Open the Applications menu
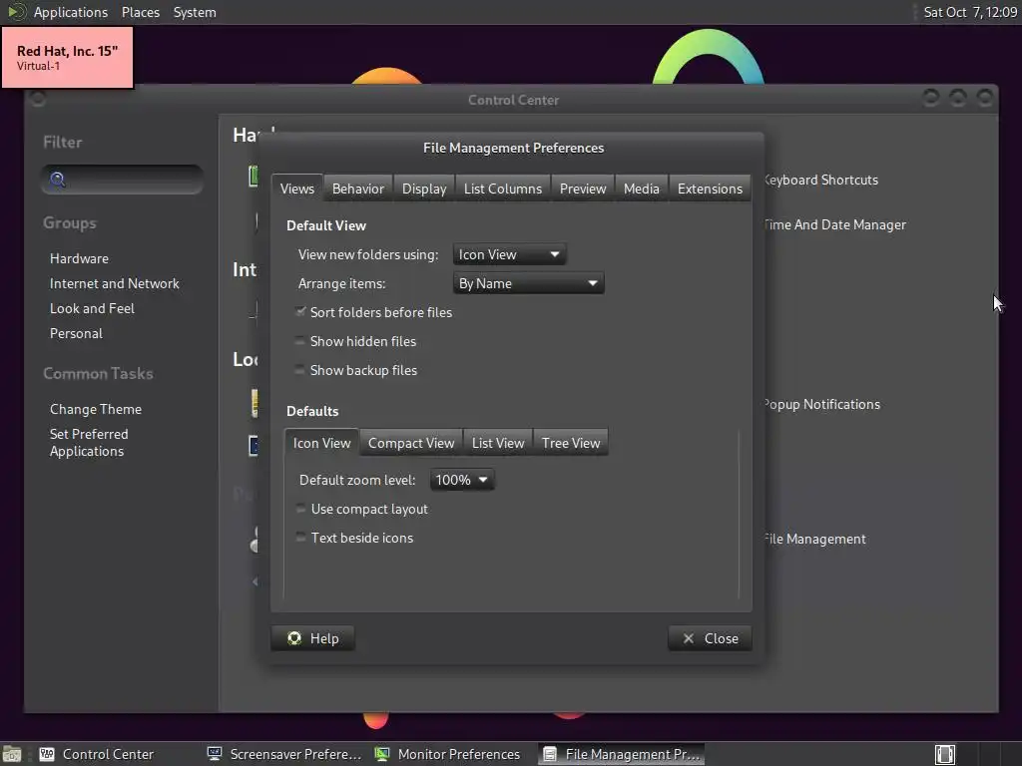 71,12
